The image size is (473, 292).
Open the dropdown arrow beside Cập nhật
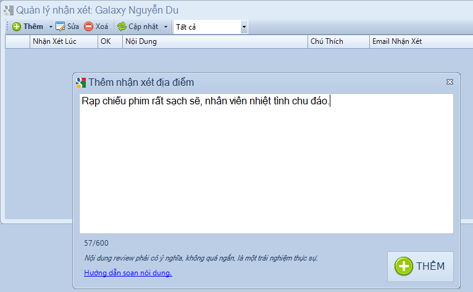[x=165, y=27]
